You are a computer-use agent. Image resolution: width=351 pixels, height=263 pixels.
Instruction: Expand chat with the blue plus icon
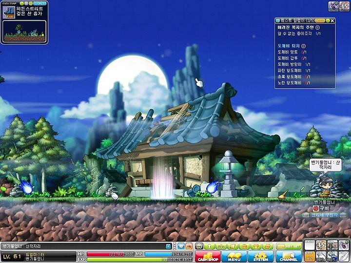[168, 246]
